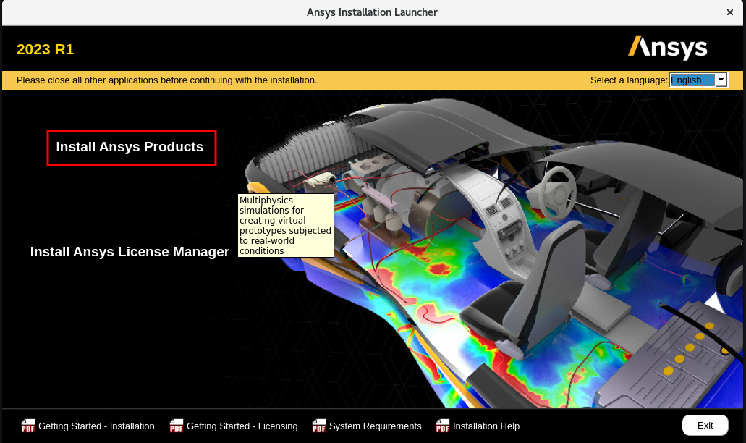746x443 pixels.
Task: Open Getting Started - Installation PDF icon
Action: [x=28, y=426]
